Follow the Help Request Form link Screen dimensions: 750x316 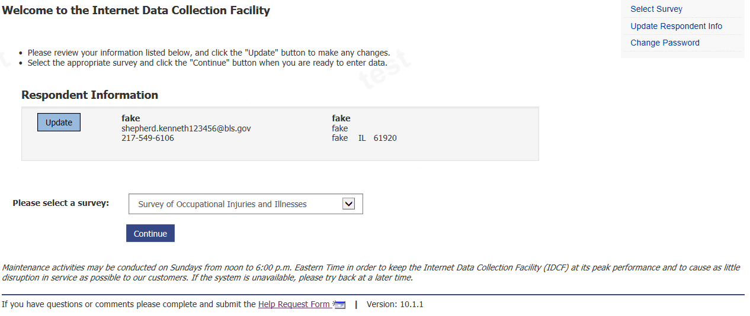[294, 304]
